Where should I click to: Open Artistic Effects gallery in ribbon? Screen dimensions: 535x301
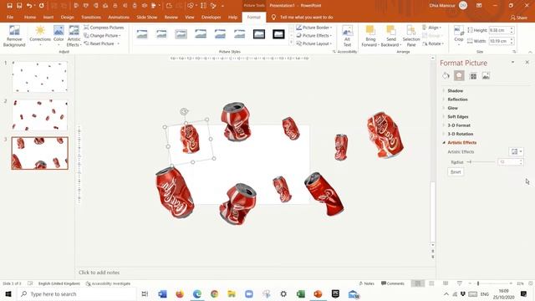[74, 35]
